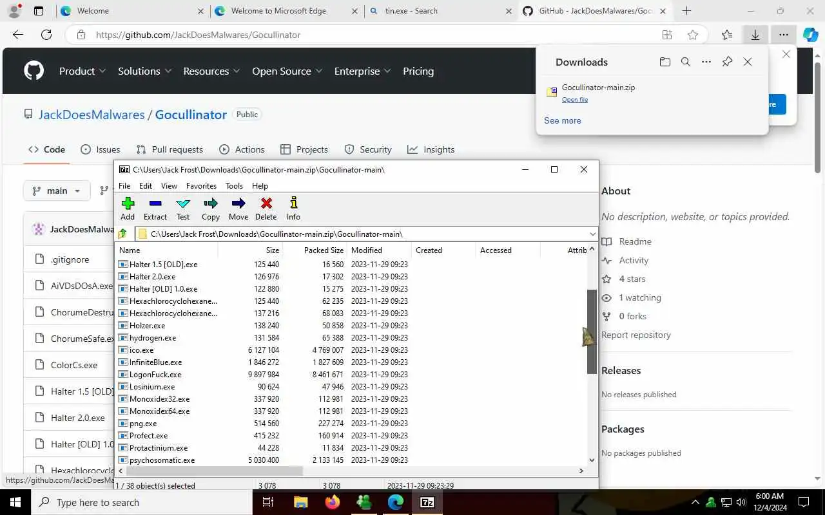
Task: Open the main branch dropdown on GitHub
Action: click(x=57, y=191)
